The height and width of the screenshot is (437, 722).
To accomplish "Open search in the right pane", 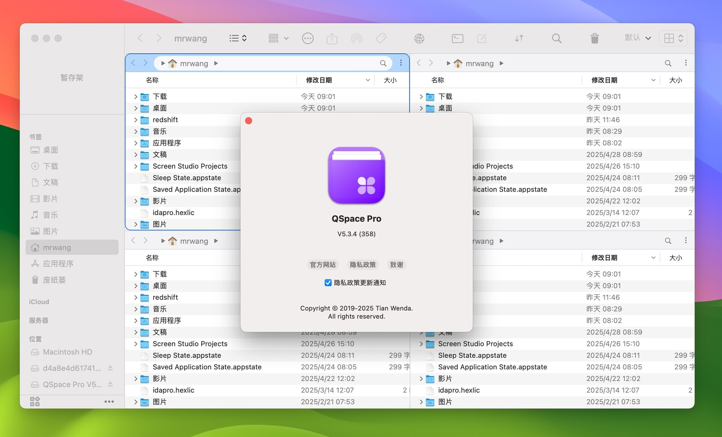I will tap(668, 63).
